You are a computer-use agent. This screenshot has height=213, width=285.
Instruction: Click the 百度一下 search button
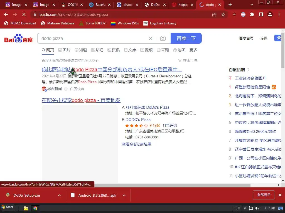pos(186,38)
